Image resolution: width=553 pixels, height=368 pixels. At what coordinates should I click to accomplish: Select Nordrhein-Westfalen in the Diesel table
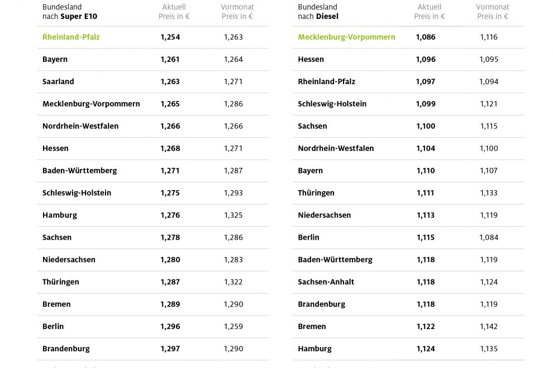tap(336, 148)
